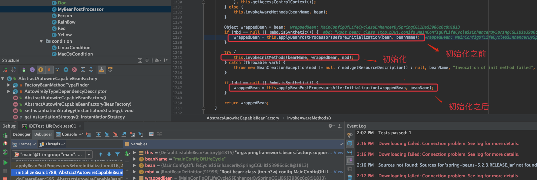
Task: Switch to the Threads tab
Action: [53, 144]
